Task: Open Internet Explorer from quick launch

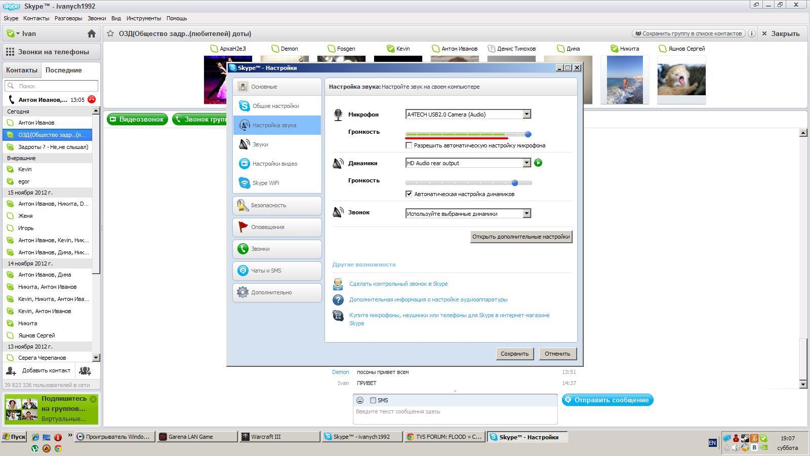Action: 35,437
